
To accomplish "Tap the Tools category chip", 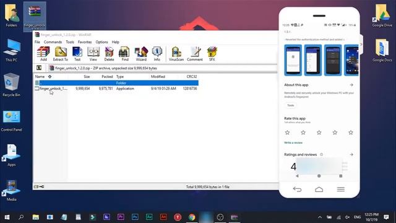I will point(291,105).
